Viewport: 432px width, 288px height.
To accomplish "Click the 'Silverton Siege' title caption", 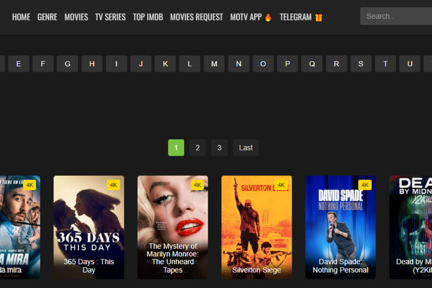I will coord(257,270).
